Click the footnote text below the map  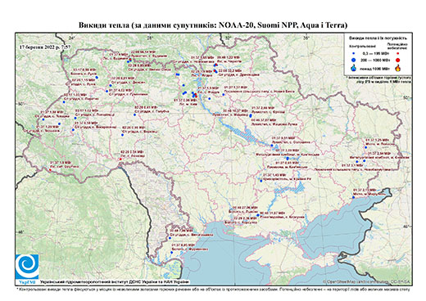(213, 289)
